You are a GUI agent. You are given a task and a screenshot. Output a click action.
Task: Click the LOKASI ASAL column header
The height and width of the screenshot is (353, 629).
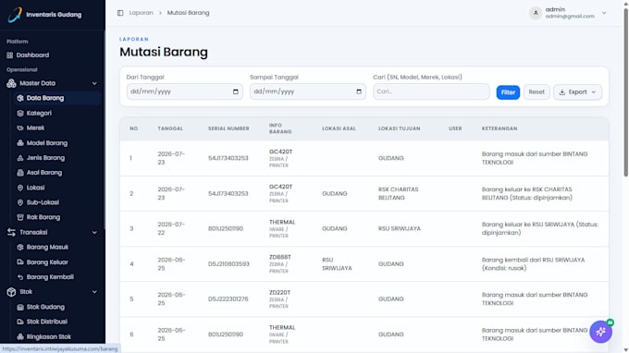[x=339, y=128]
